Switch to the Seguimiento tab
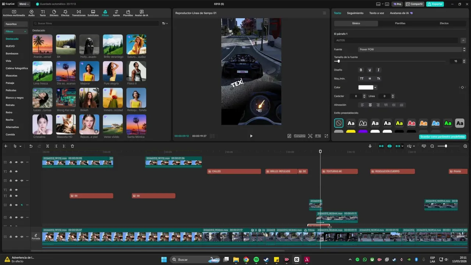Image resolution: width=471 pixels, height=265 pixels. [x=355, y=13]
